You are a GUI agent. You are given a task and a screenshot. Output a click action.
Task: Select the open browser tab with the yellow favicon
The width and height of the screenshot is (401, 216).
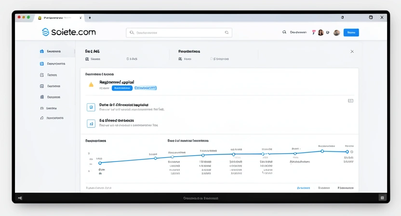(59, 18)
